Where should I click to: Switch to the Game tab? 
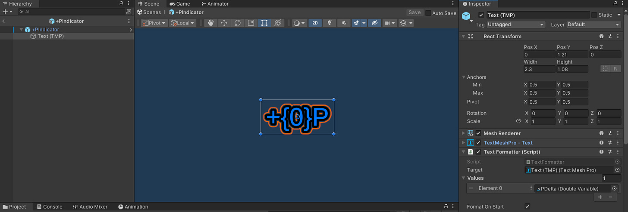pos(180,3)
